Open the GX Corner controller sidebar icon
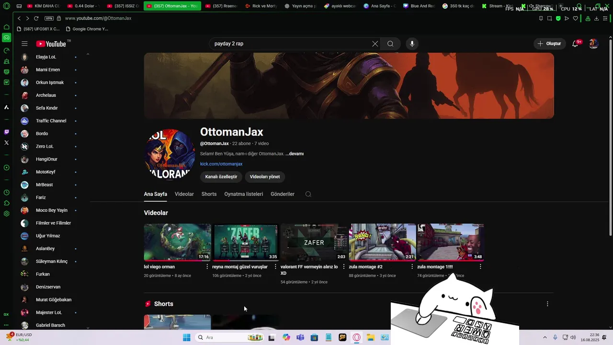The image size is (613, 345). click(x=6, y=38)
